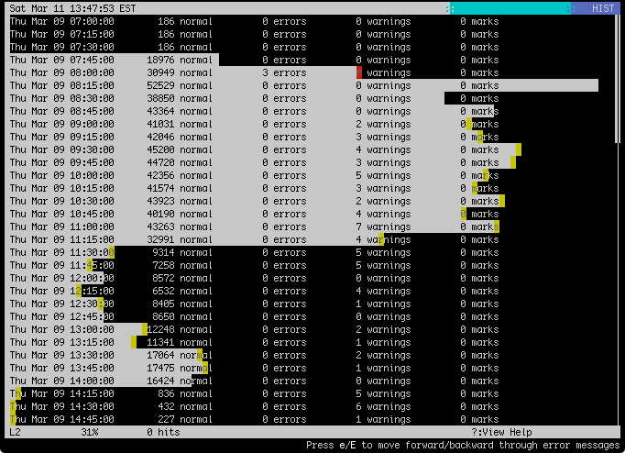This screenshot has width=625, height=453.
Task: Select the Thu Mar 09 08:15:00 row
Action: (62, 85)
